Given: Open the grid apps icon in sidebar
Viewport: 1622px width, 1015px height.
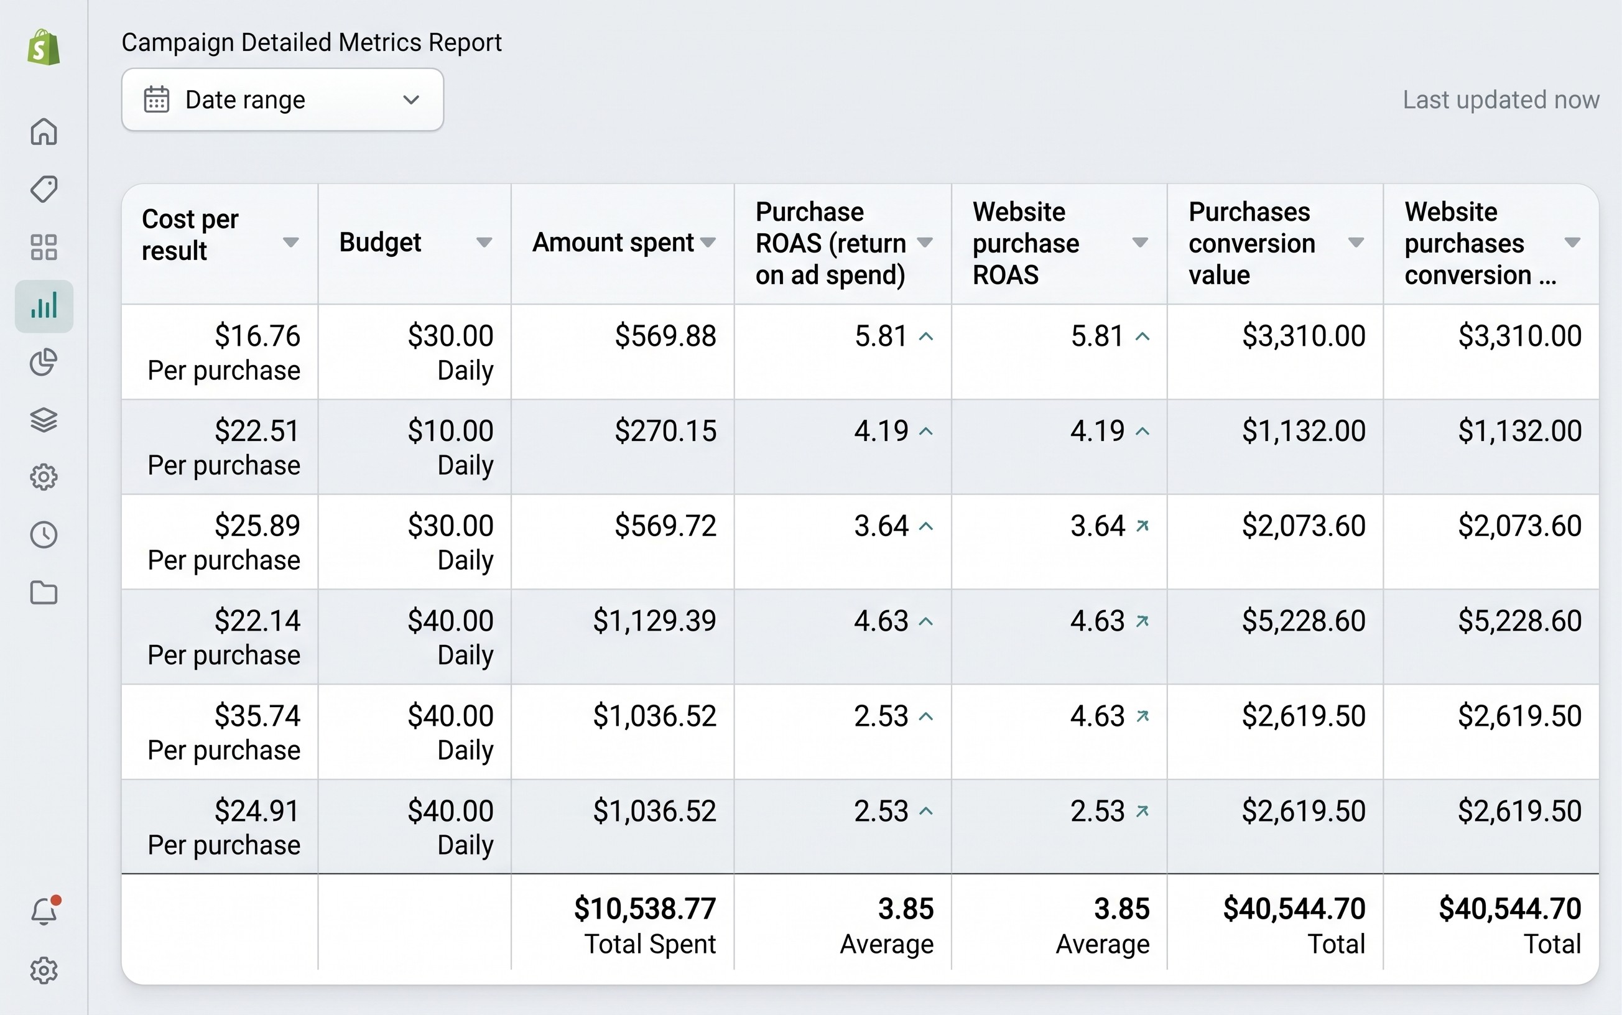Looking at the screenshot, I should [44, 247].
